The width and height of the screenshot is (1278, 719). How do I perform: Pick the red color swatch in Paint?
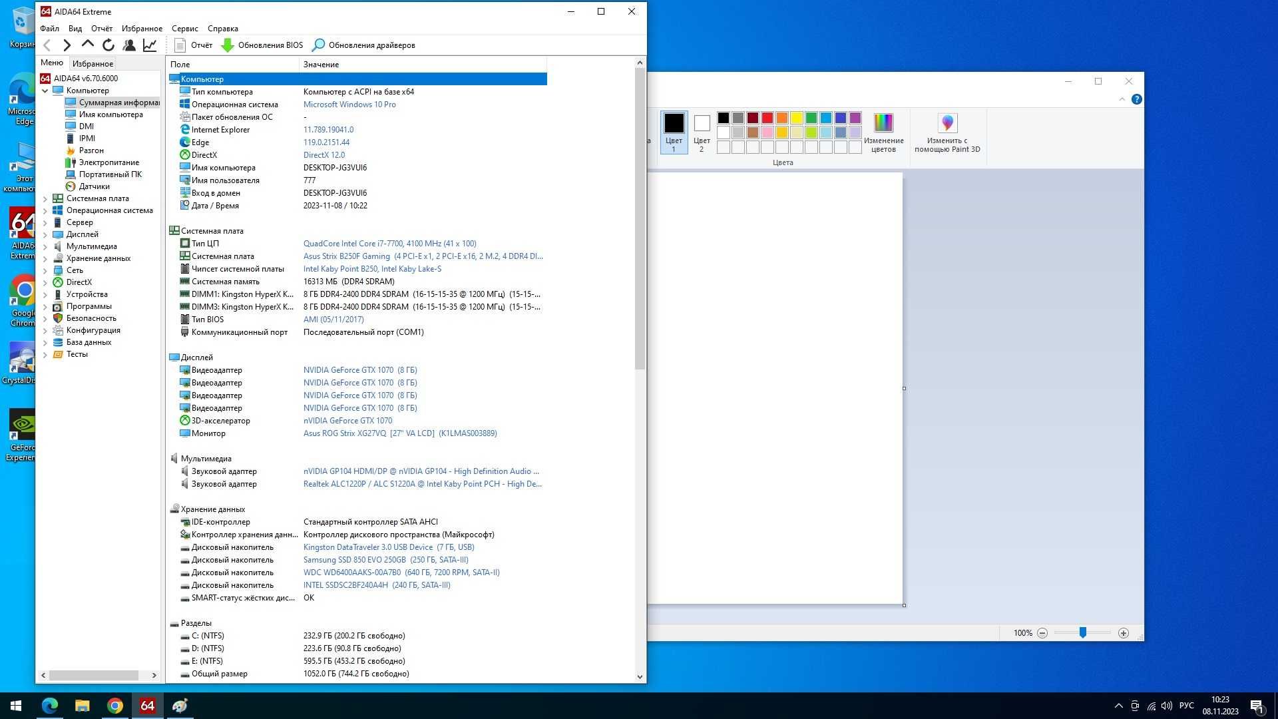pyautogui.click(x=767, y=118)
